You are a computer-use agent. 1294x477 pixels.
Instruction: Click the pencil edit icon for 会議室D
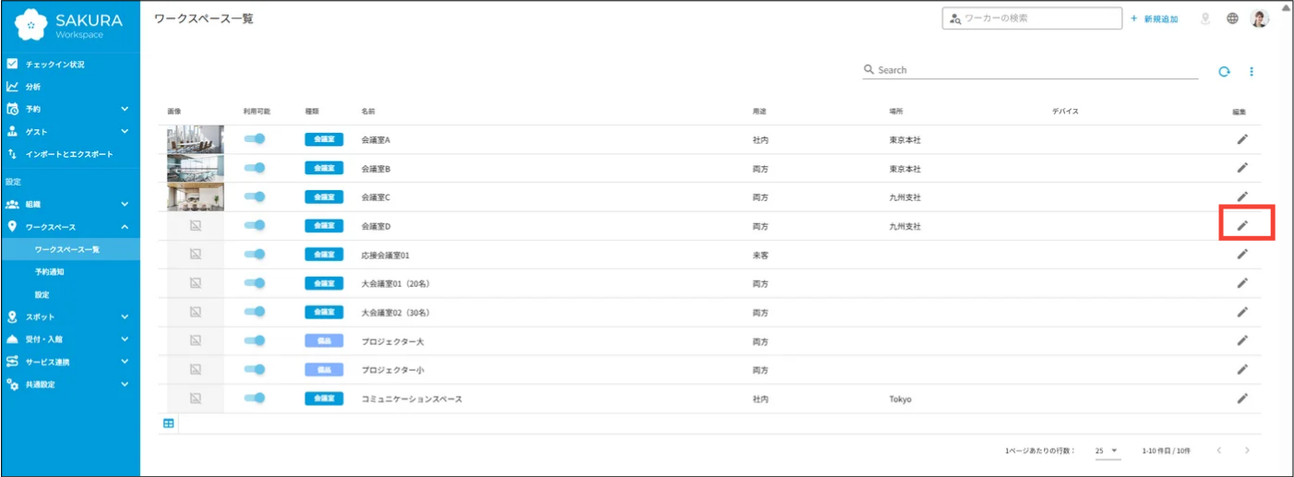click(x=1242, y=225)
